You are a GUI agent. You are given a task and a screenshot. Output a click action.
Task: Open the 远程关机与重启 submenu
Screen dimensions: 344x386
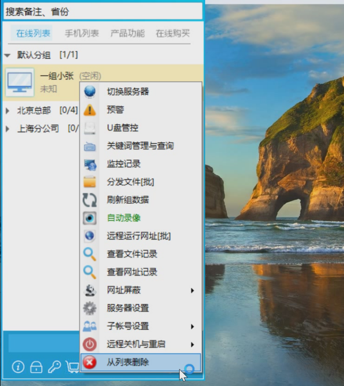(x=193, y=344)
